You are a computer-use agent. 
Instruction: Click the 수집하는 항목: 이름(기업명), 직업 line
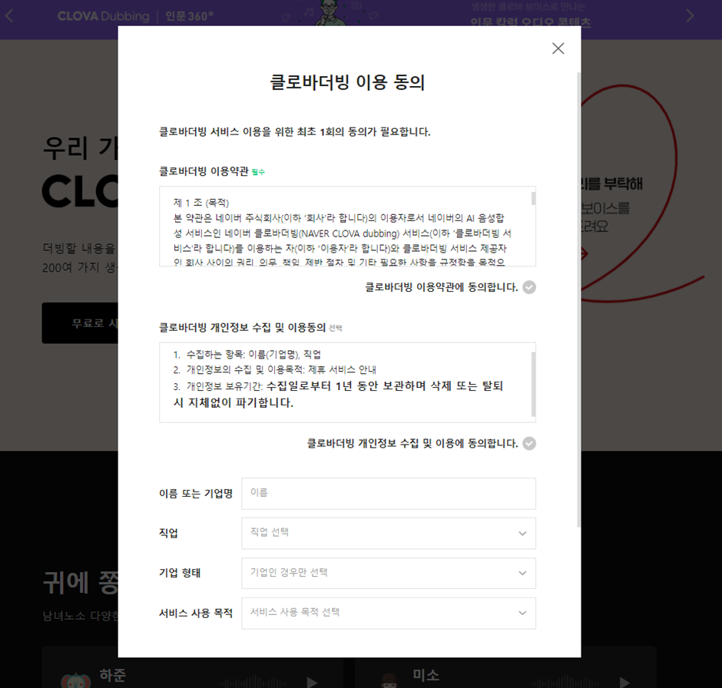[247, 354]
